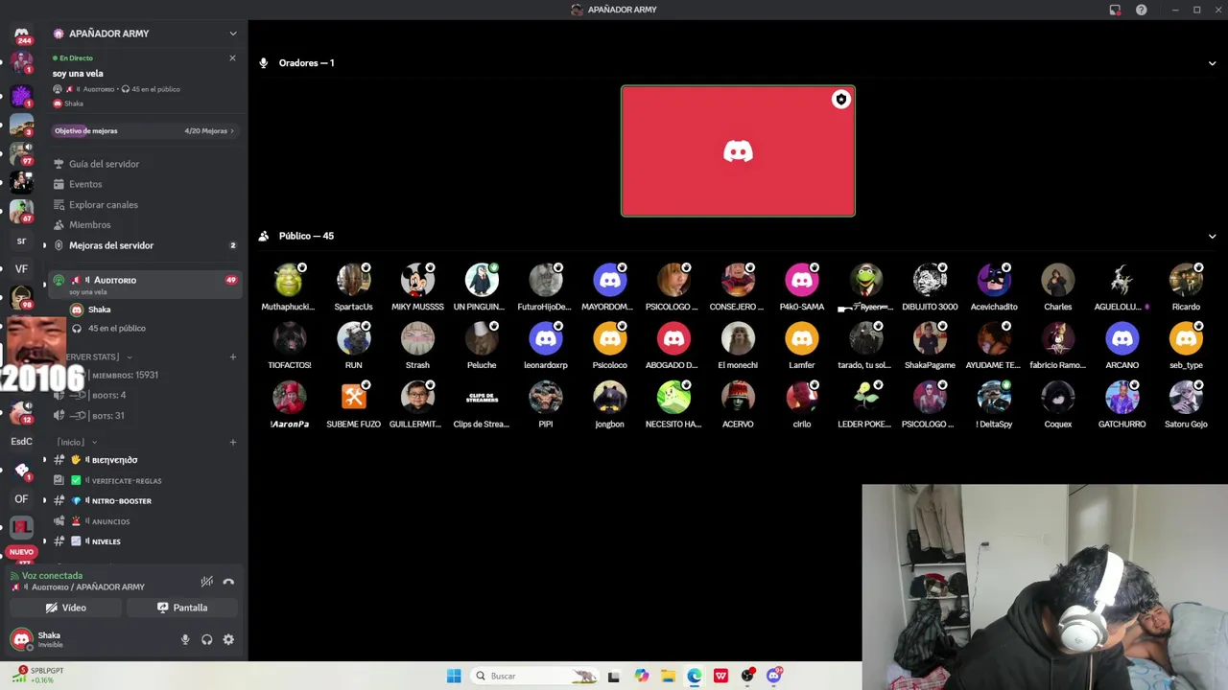Viewport: 1228px width, 690px height.
Task: Click the taskbar Buscar search box
Action: [x=535, y=676]
